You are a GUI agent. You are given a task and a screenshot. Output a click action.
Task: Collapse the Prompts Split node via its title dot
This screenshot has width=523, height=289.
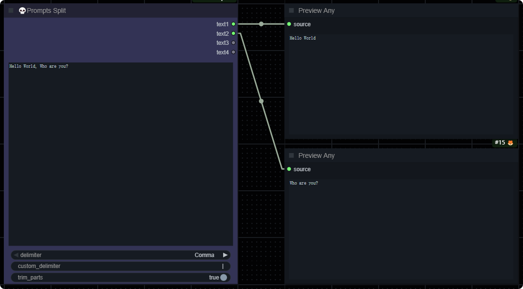[x=11, y=10]
